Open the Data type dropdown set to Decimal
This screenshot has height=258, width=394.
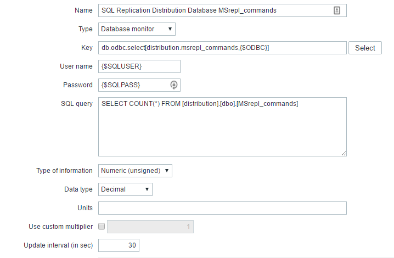(x=125, y=189)
